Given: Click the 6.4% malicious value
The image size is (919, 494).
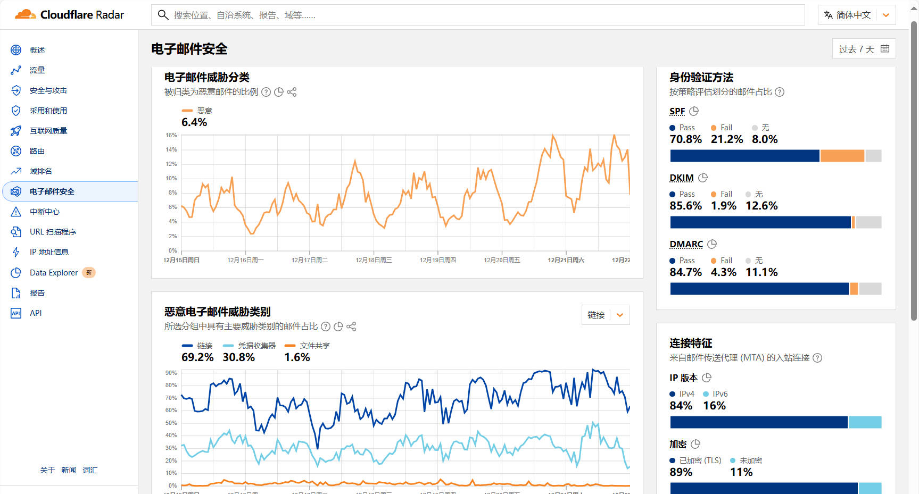Looking at the screenshot, I should point(194,122).
